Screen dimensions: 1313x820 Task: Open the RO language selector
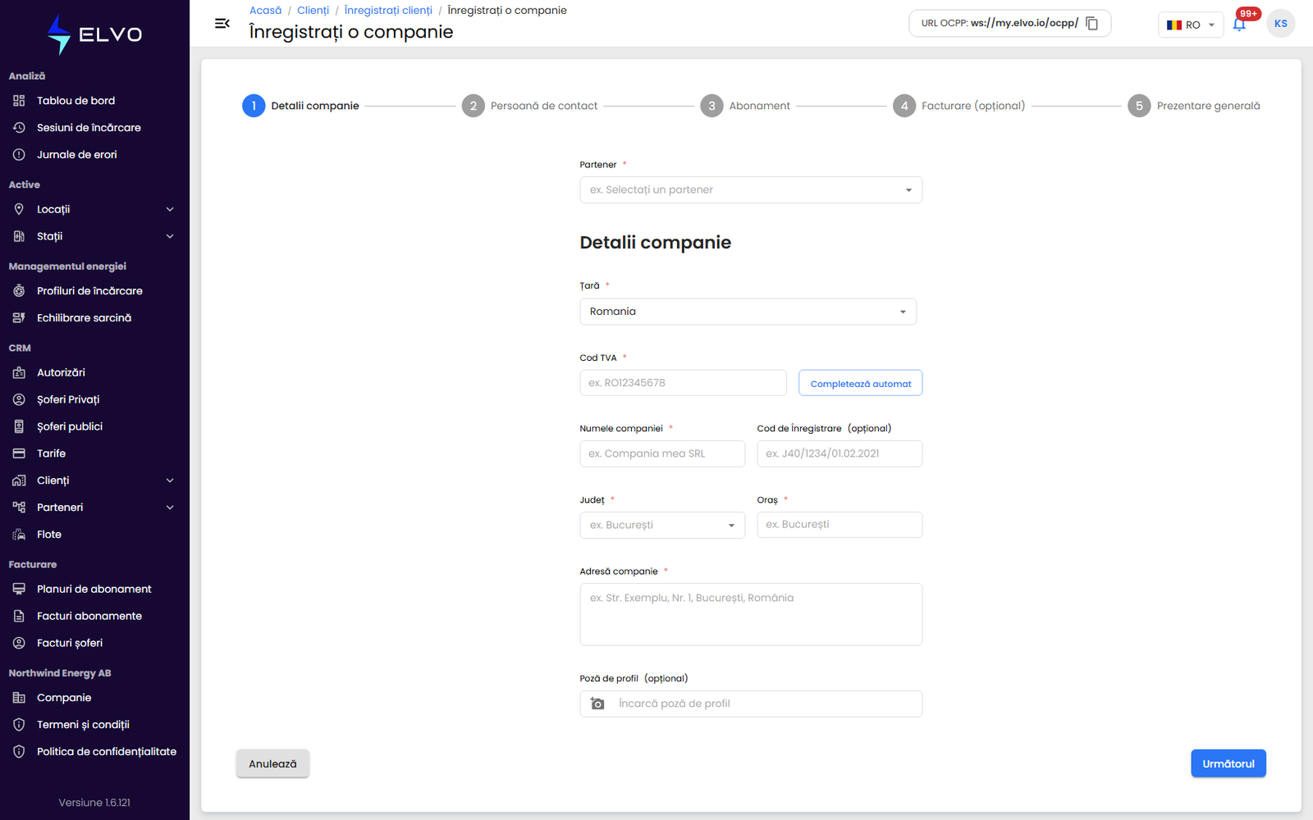tap(1190, 25)
